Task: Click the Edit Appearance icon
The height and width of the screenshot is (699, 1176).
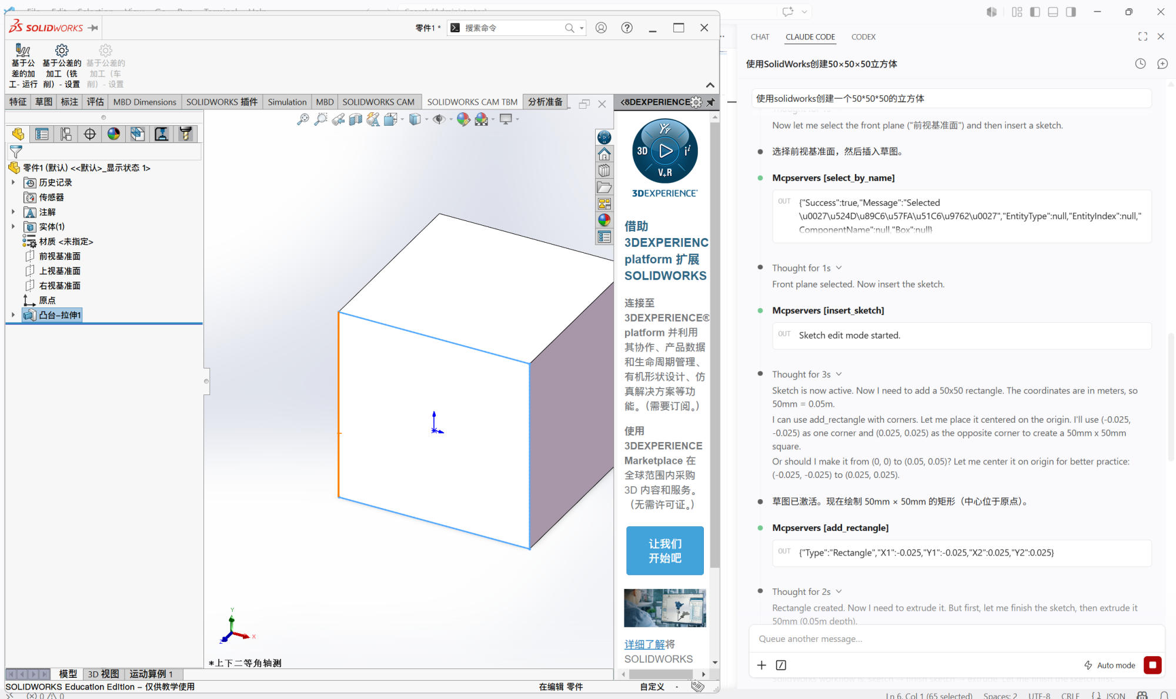Action: tap(463, 119)
